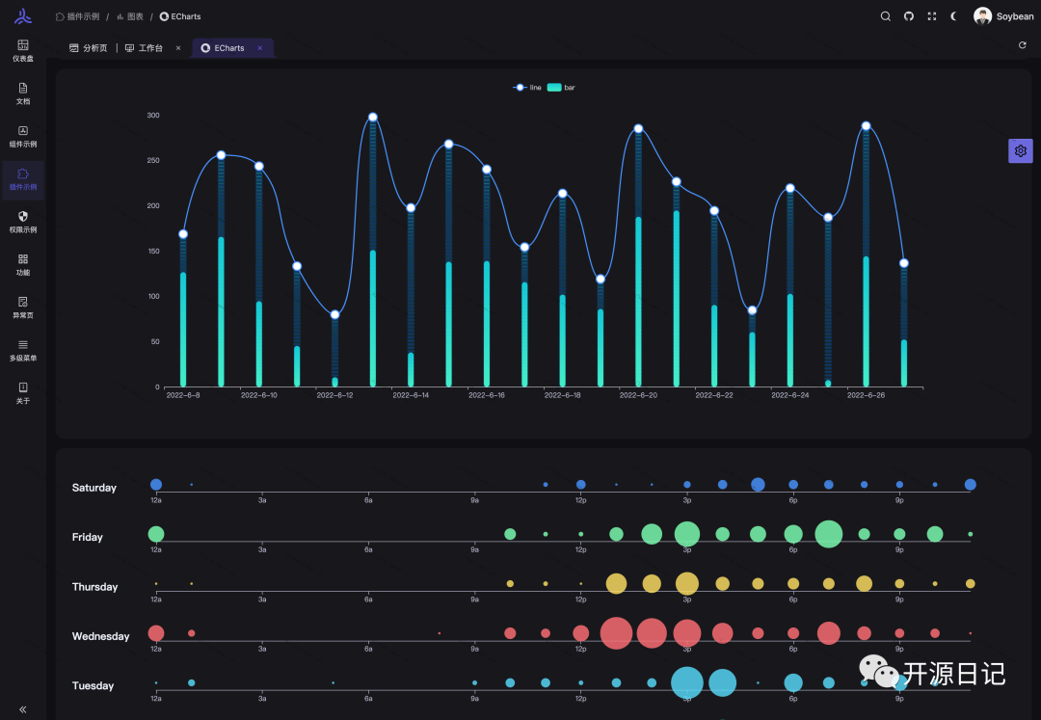Click 图表 breadcrumb link

point(130,16)
